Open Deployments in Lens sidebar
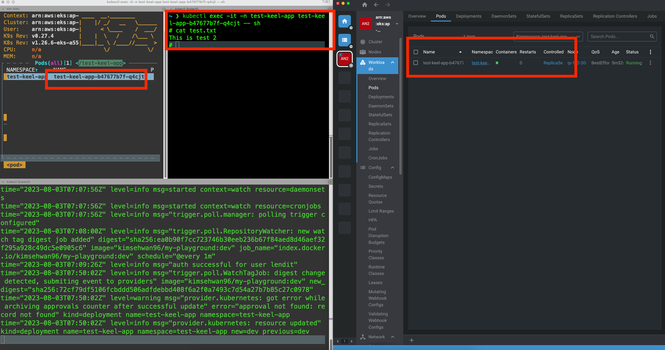The width and height of the screenshot is (665, 350). coord(381,97)
